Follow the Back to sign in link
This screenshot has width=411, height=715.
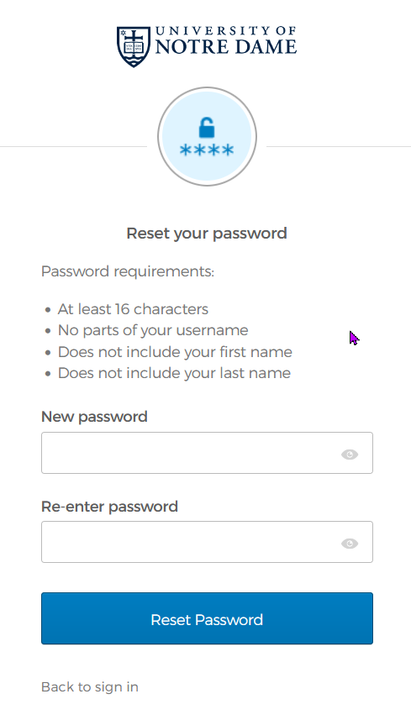pyautogui.click(x=90, y=686)
